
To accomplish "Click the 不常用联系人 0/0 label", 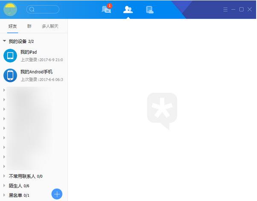I will tap(26, 176).
